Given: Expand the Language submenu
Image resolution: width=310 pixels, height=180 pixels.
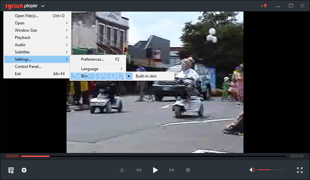Looking at the screenshot, I should pos(98,69).
